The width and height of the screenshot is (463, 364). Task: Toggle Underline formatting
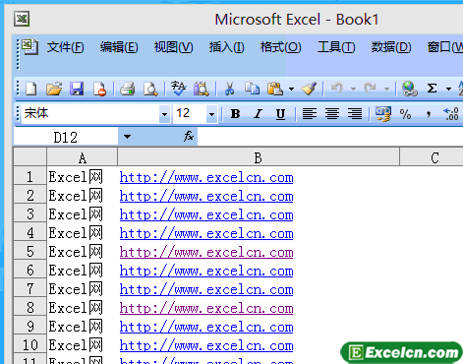pyautogui.click(x=280, y=114)
